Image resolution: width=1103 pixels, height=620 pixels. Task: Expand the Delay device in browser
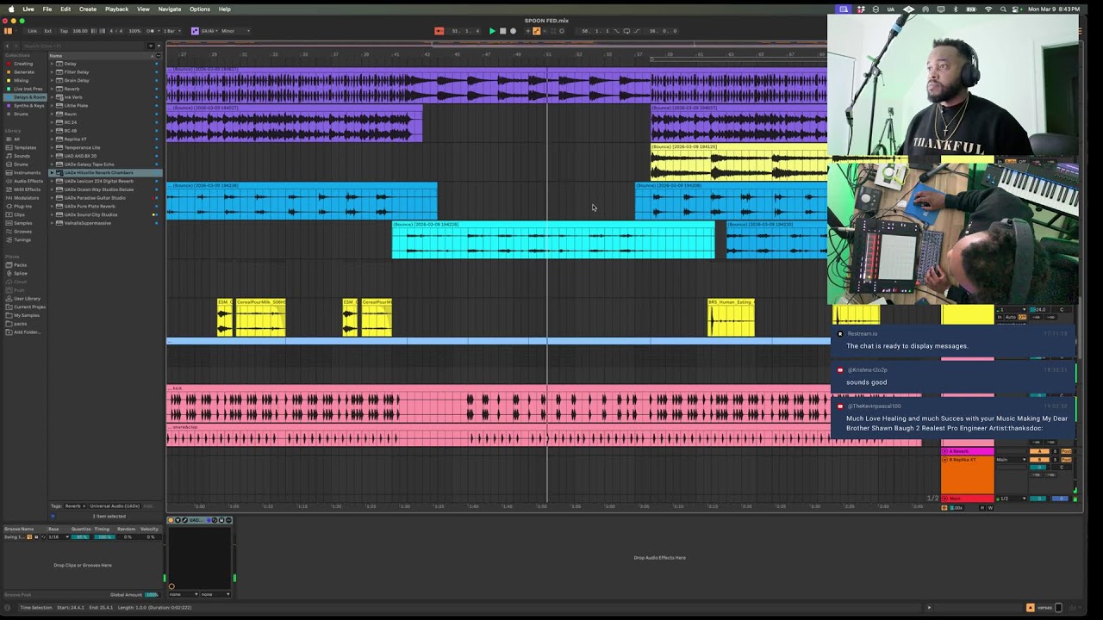click(53, 64)
